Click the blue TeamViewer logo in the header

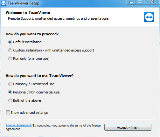click(149, 17)
